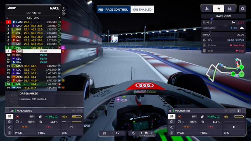Image resolution: width=251 pixels, height=141 pixels.
Task: Click the intermediate tyre icon on HAM row
Action: pos(59,22)
